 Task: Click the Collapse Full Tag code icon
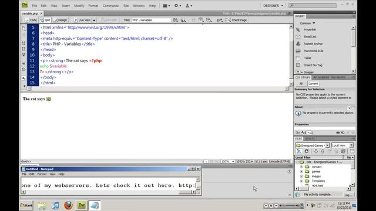pyautogui.click(x=23, y=43)
